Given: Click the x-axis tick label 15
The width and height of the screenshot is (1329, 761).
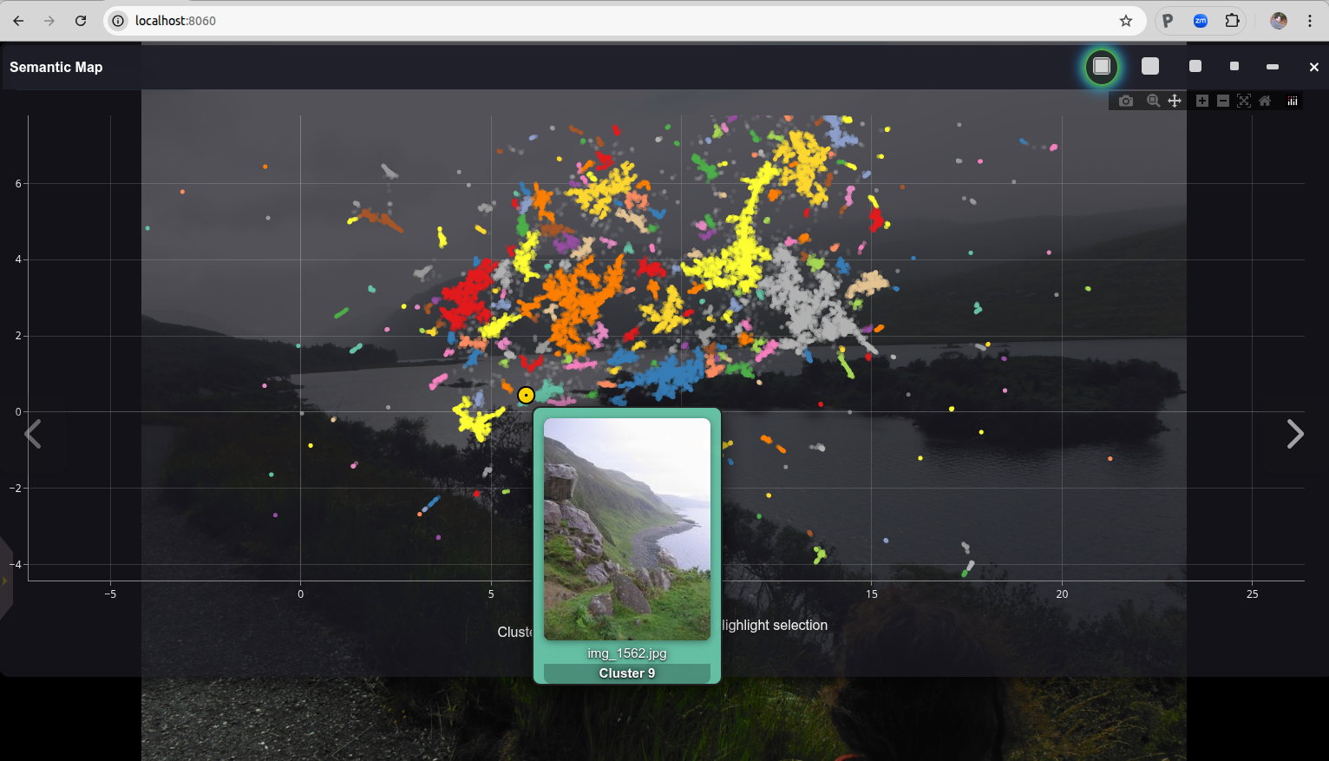Looking at the screenshot, I should coord(872,594).
